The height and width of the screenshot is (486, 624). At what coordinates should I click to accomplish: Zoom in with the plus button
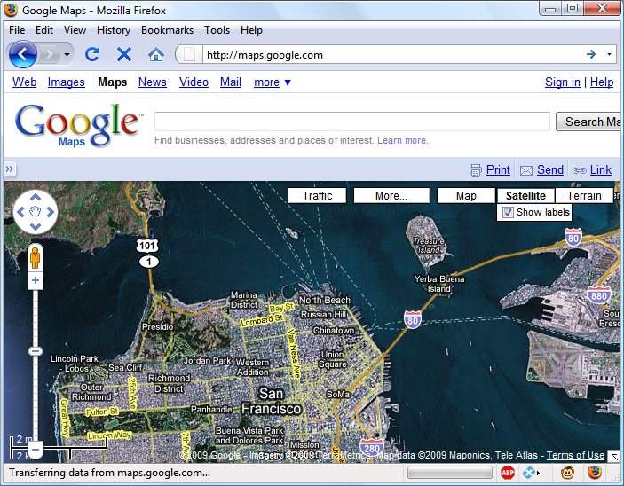tap(36, 280)
